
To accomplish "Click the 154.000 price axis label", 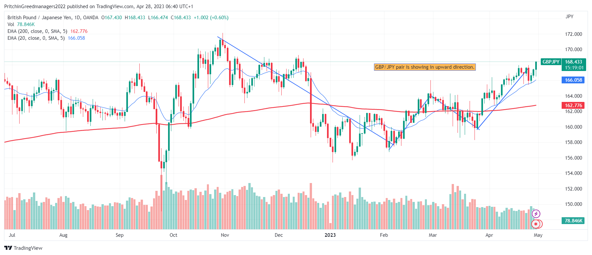I will pyautogui.click(x=573, y=173).
